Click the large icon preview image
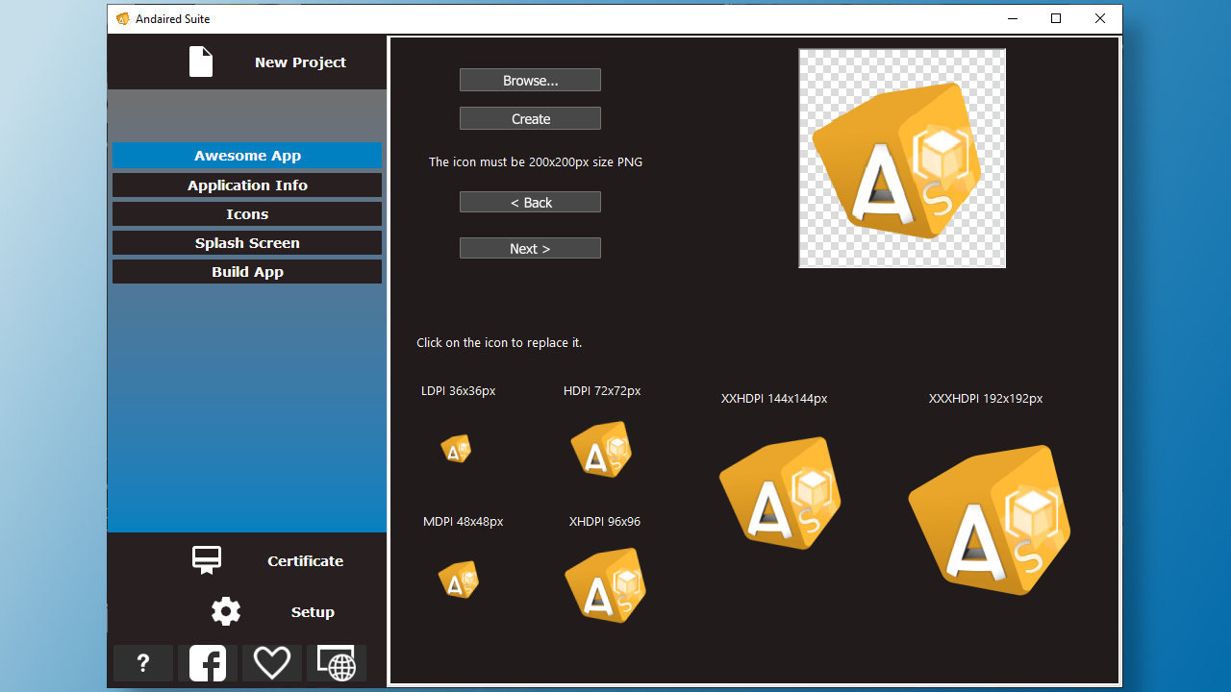This screenshot has width=1231, height=692. tap(902, 159)
